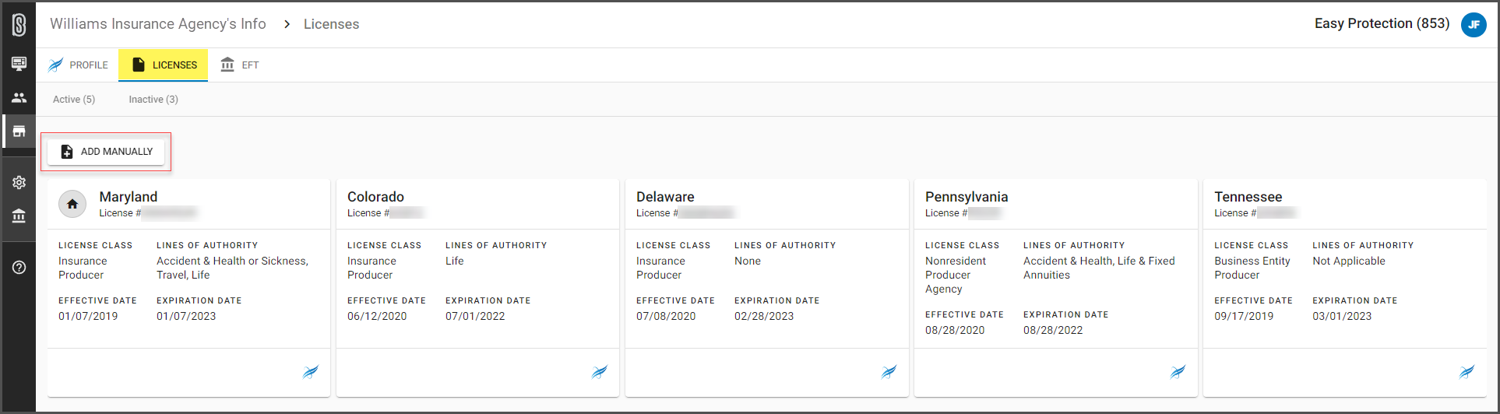
Task: Click the home icon on Maryland card
Action: (72, 204)
